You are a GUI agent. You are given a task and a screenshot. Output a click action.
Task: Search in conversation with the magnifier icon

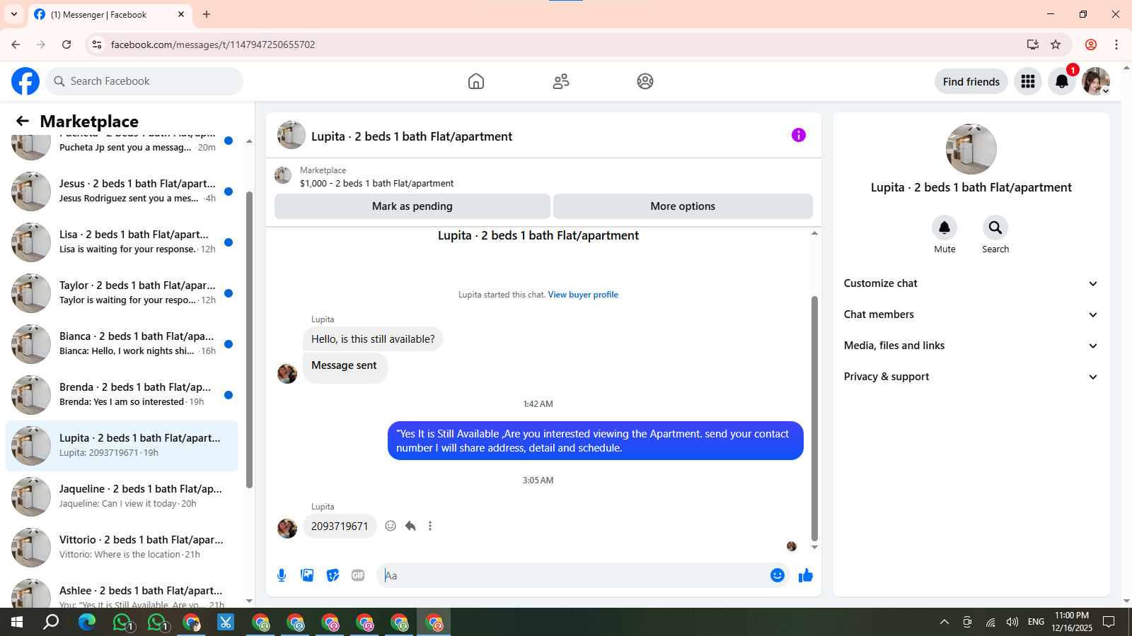(x=995, y=228)
